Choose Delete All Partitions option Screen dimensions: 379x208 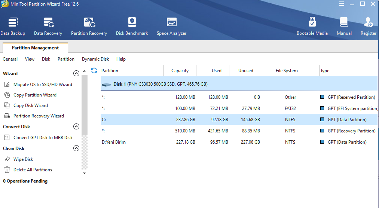coord(33,169)
